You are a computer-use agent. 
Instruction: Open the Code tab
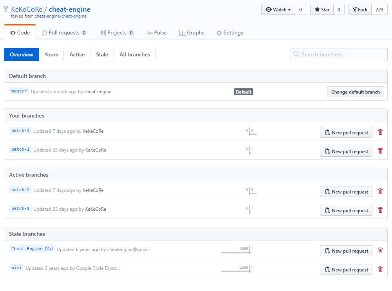coord(20,33)
